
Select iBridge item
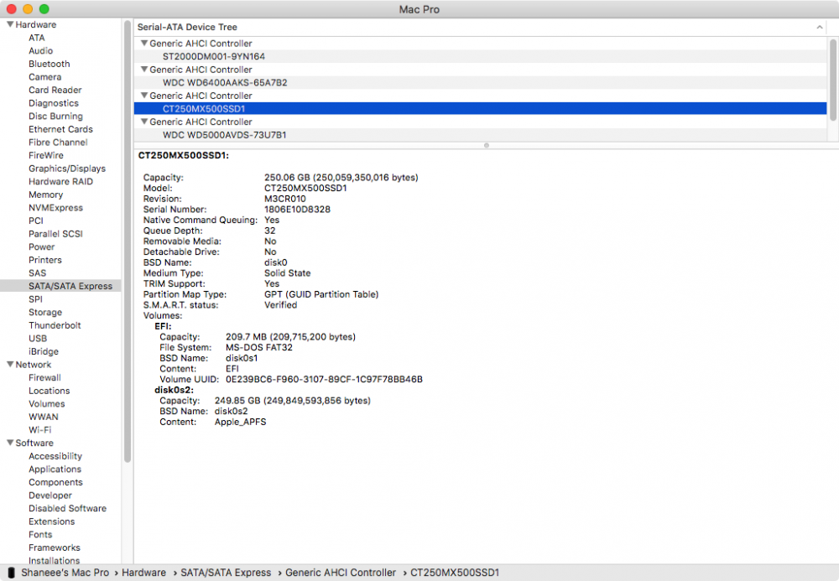point(44,351)
